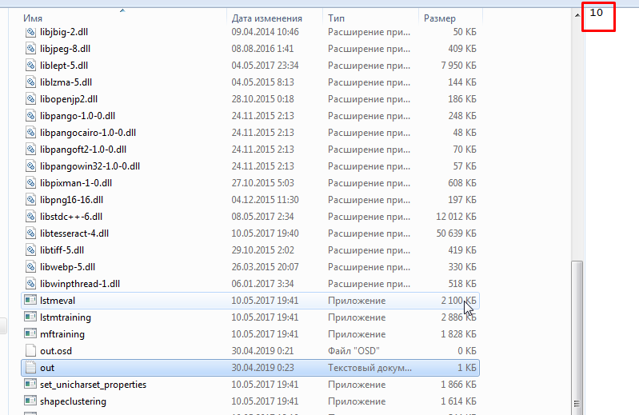The width and height of the screenshot is (639, 415).
Task: Select the libpangoft2-1.0-0.dll file icon
Action: coord(30,149)
